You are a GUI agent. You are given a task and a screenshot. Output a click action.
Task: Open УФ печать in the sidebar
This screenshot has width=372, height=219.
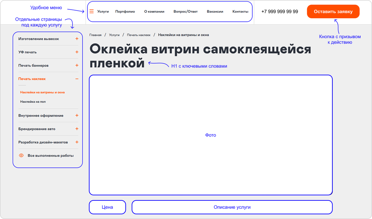[x=27, y=52]
